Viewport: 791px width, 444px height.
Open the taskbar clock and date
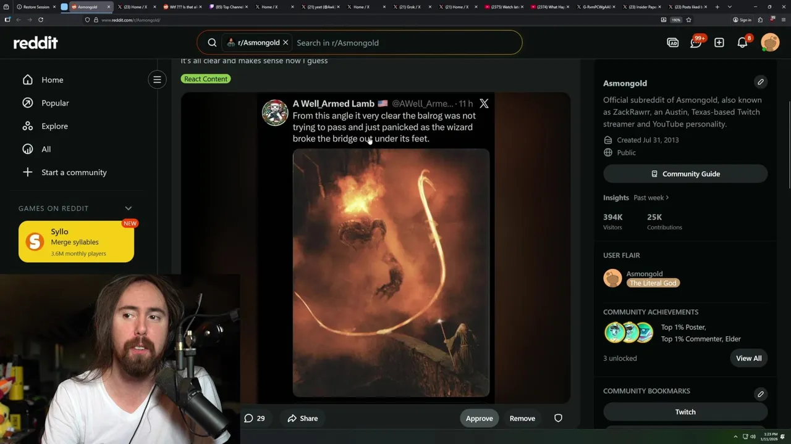[769, 437]
